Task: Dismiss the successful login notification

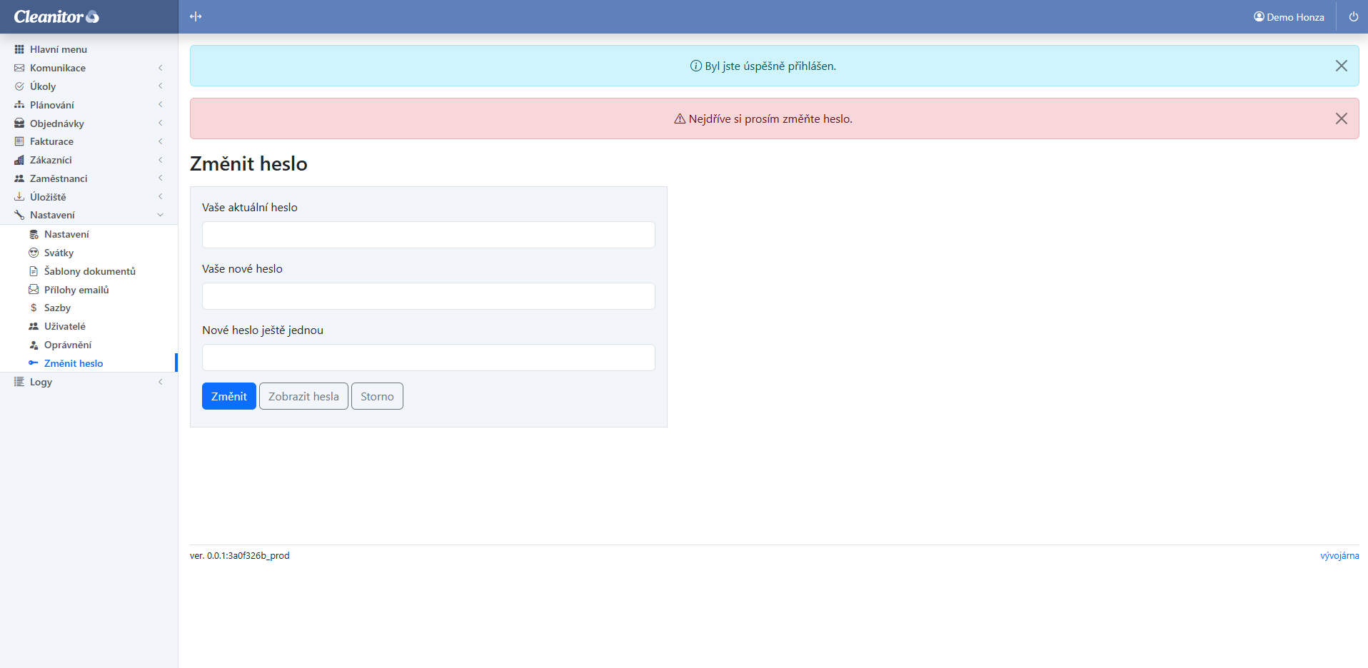Action: 1341,66
